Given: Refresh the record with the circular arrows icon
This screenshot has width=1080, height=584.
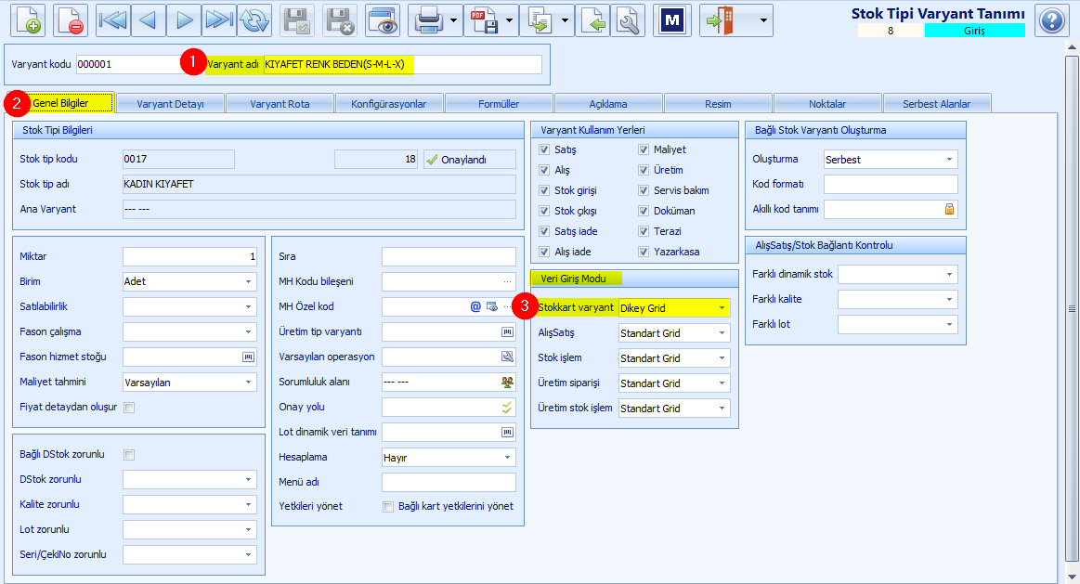Looking at the screenshot, I should [x=254, y=20].
